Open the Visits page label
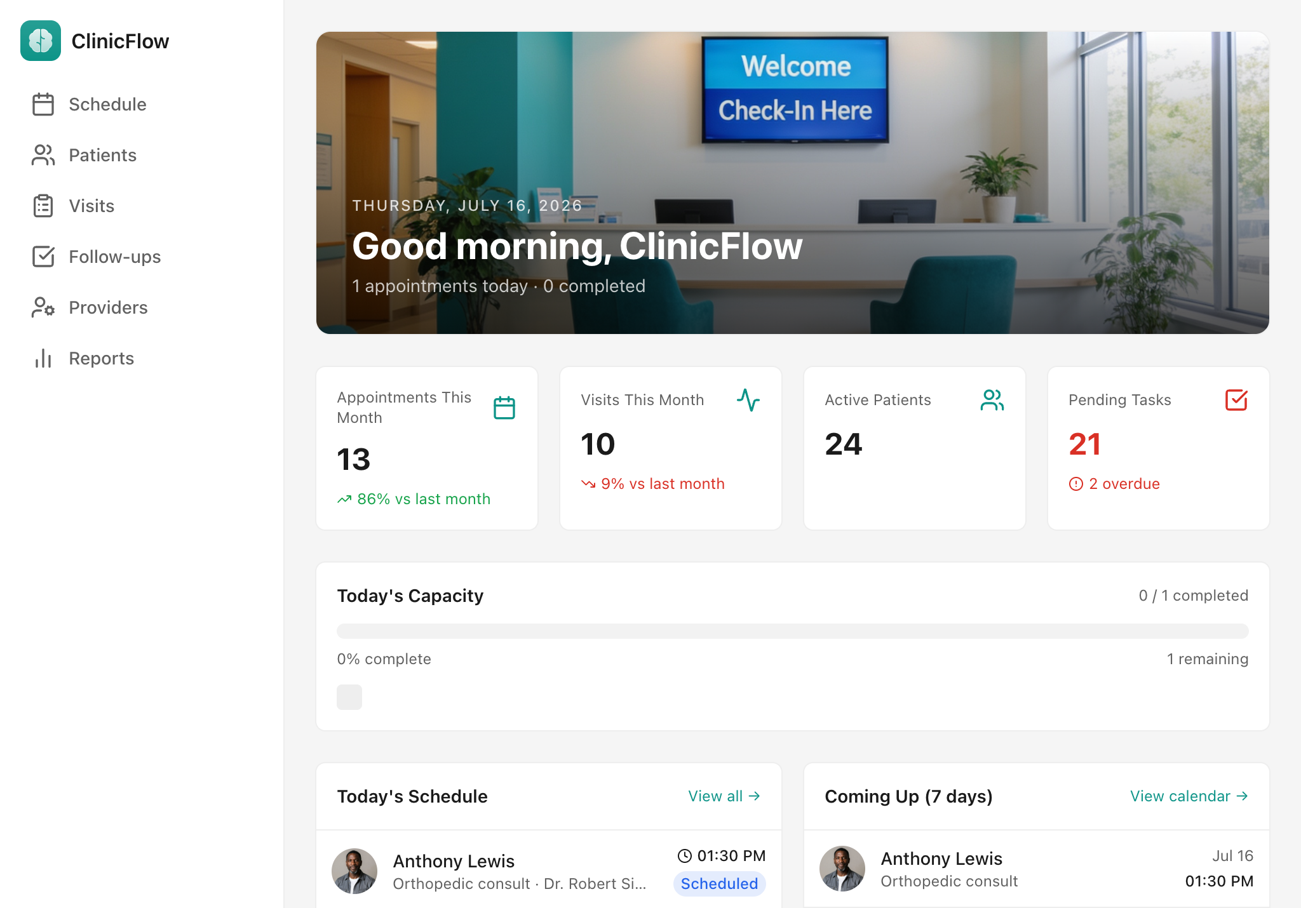This screenshot has height=908, width=1301. [91, 206]
